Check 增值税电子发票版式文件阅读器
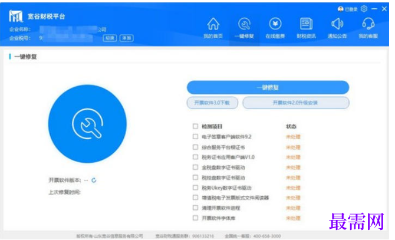Screen dimensions: 395x240 (195, 198)
